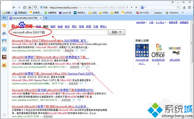194x119 pixels.
Task: Click the browser address bar URL
Action: tap(87, 8)
